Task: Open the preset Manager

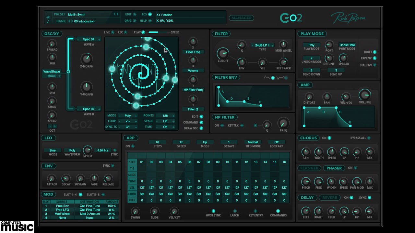Action: click(x=242, y=18)
